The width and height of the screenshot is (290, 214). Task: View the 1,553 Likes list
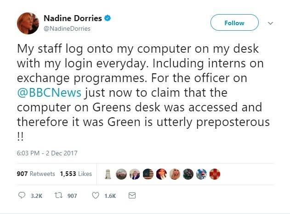click(76, 174)
